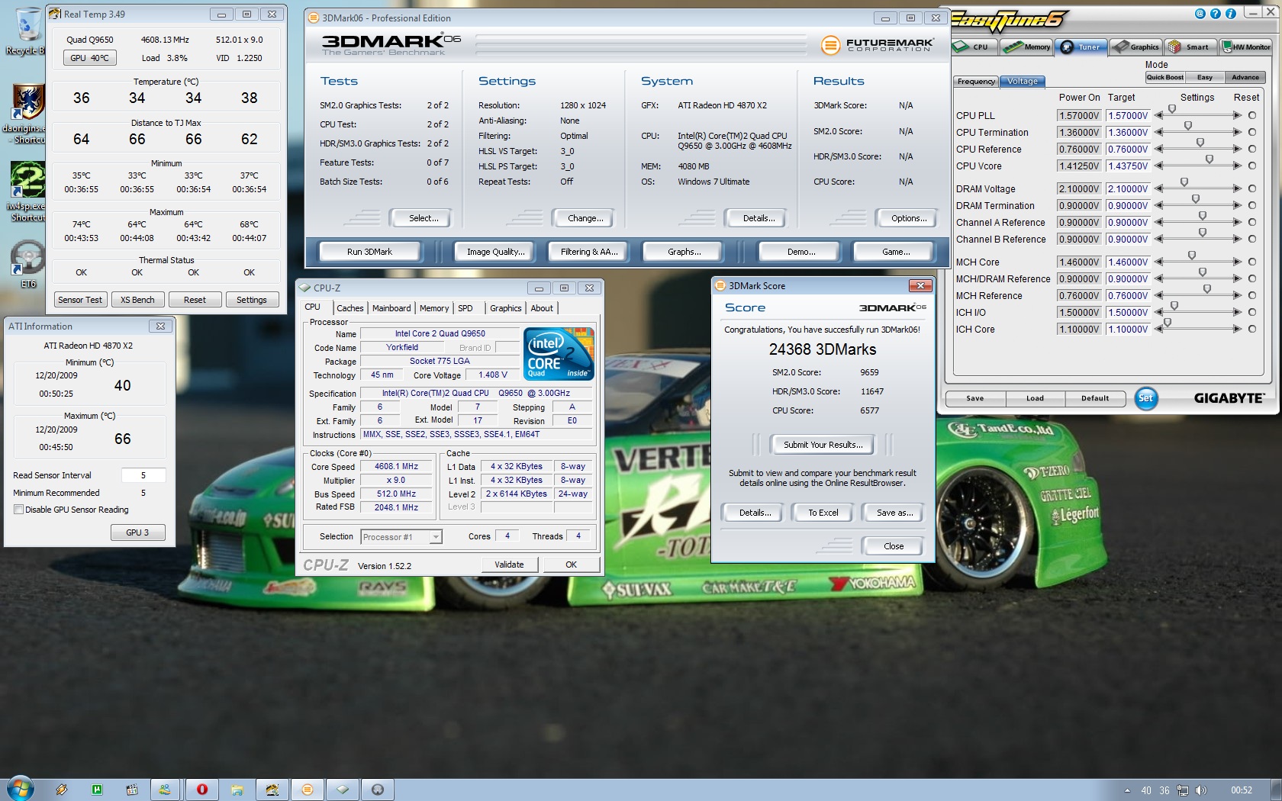Increase CPU PLL voltage with right arrow
This screenshot has height=801, width=1282.
(x=1237, y=116)
